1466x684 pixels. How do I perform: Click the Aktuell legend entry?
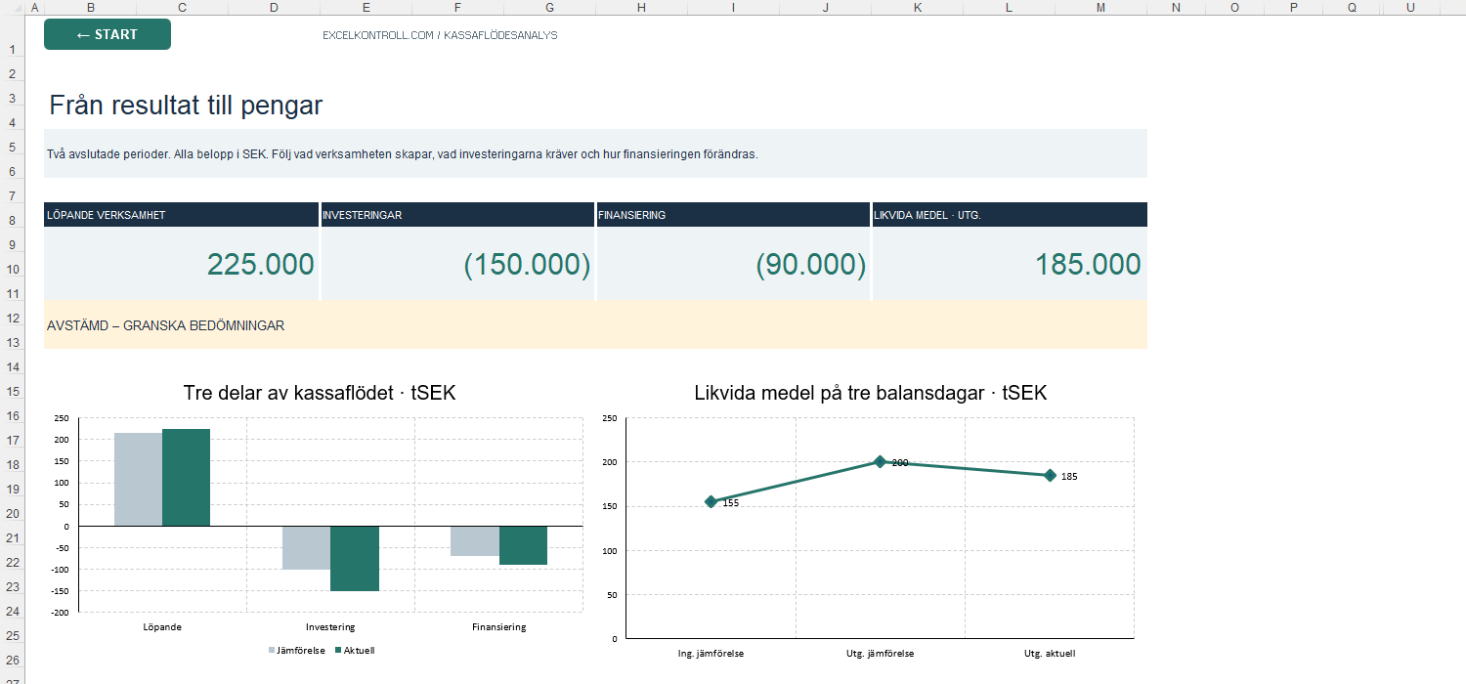click(354, 650)
